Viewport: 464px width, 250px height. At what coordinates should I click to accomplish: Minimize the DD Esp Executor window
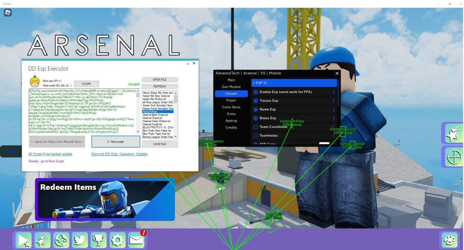188,63
